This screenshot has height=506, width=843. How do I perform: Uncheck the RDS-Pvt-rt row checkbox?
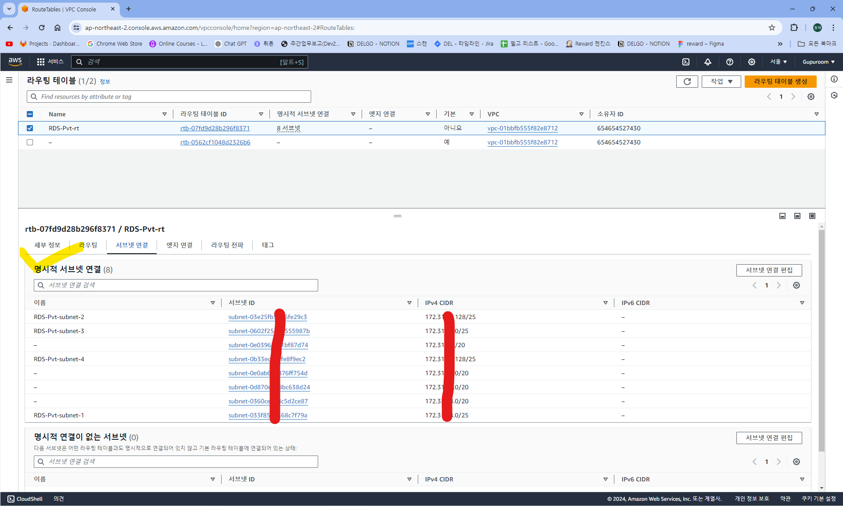(x=30, y=128)
